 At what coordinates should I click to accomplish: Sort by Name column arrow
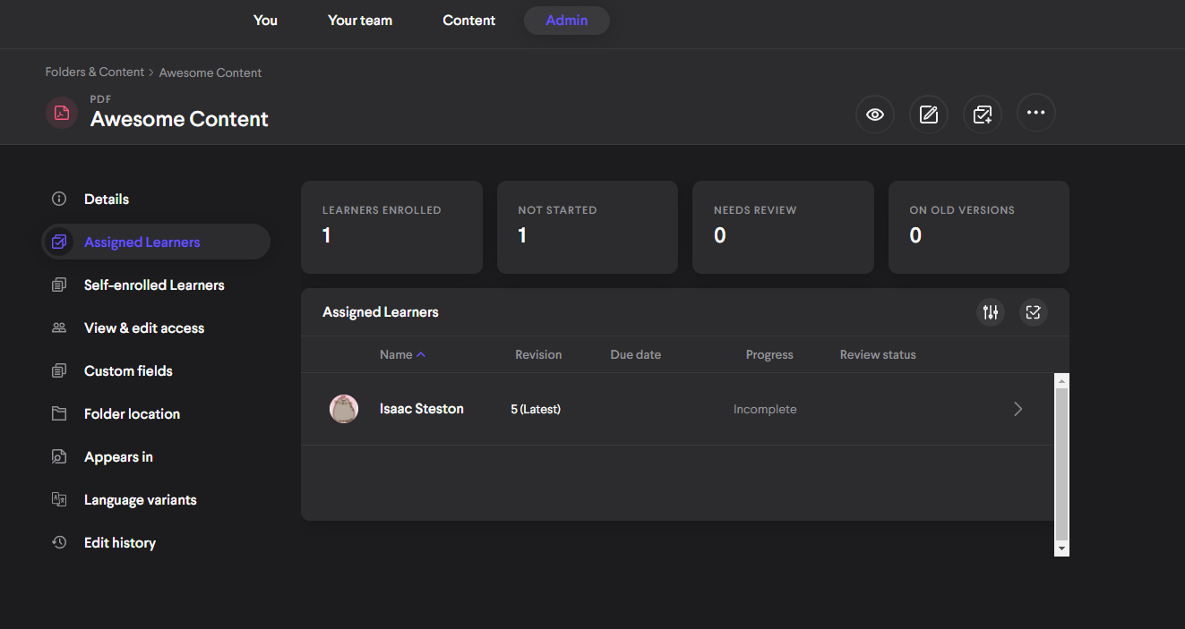[421, 354]
